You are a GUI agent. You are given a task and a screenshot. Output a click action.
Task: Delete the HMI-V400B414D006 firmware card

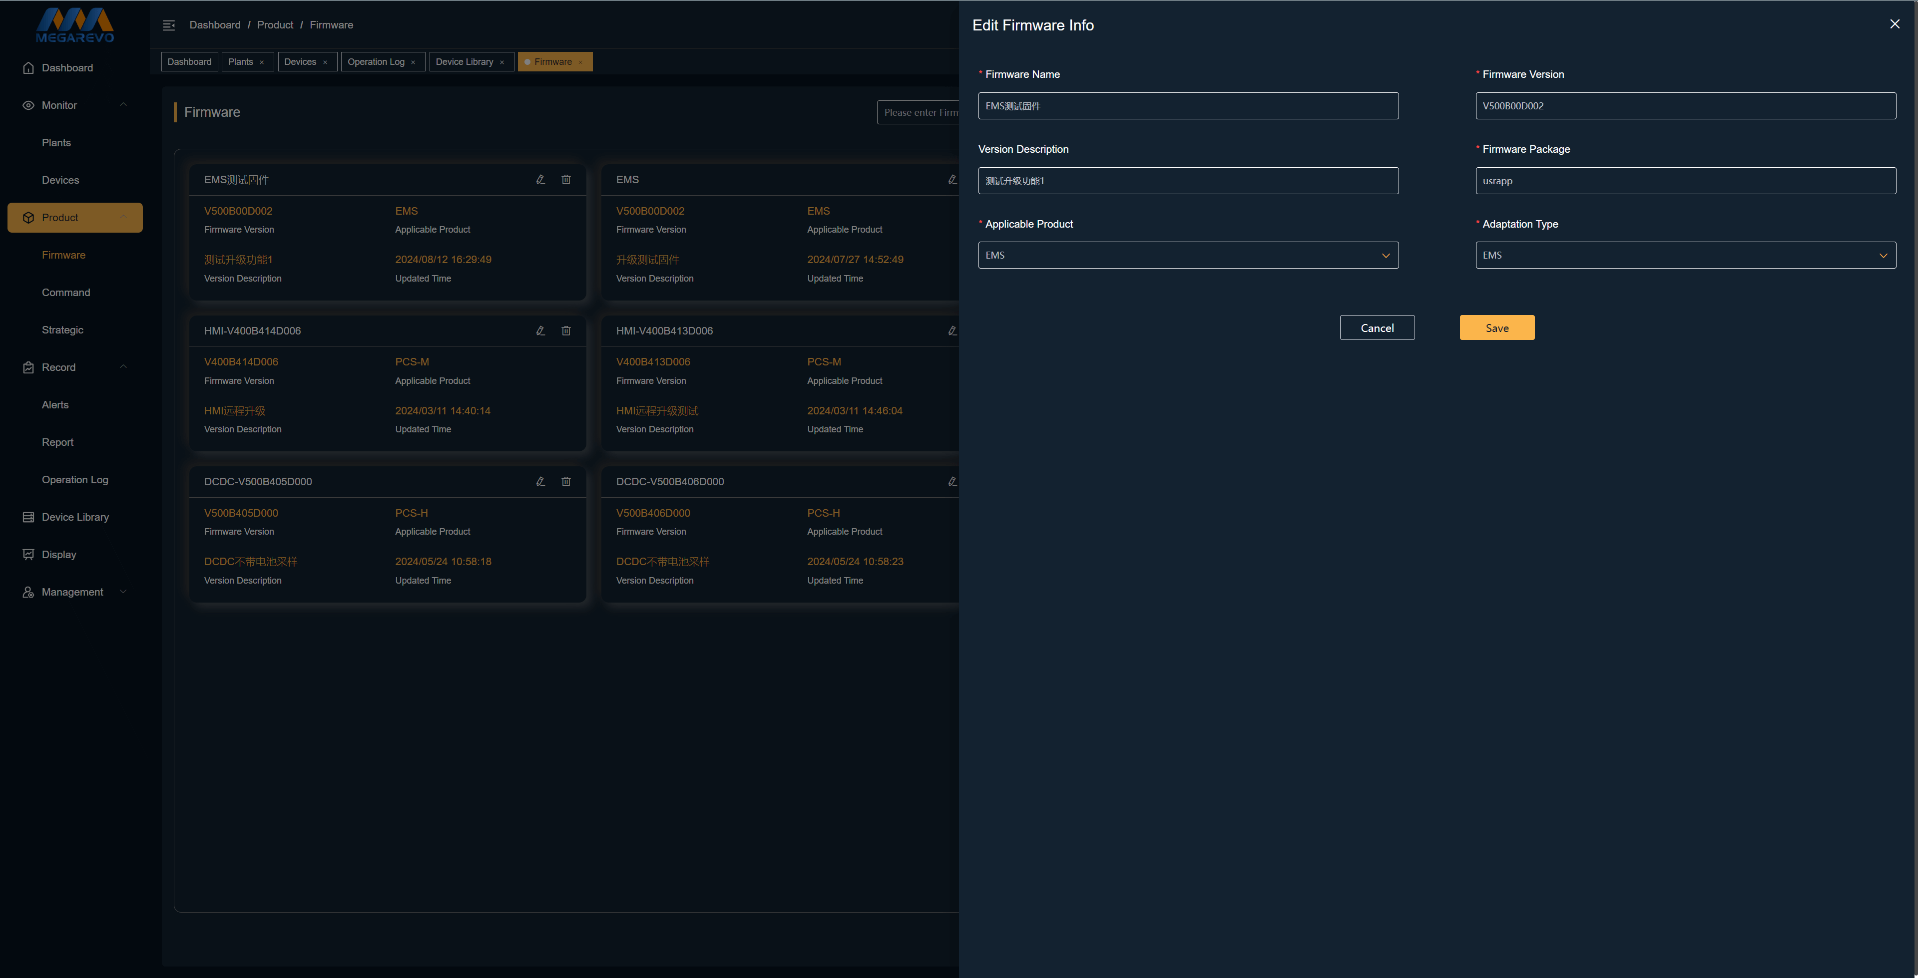[566, 330]
